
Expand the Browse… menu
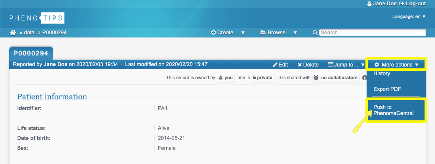[x=279, y=33]
